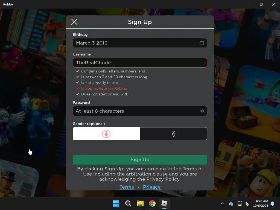Viewport: 280px width, 210px height.
Task: Click the Birthday field showing March 3 2016
Action: coord(140,43)
